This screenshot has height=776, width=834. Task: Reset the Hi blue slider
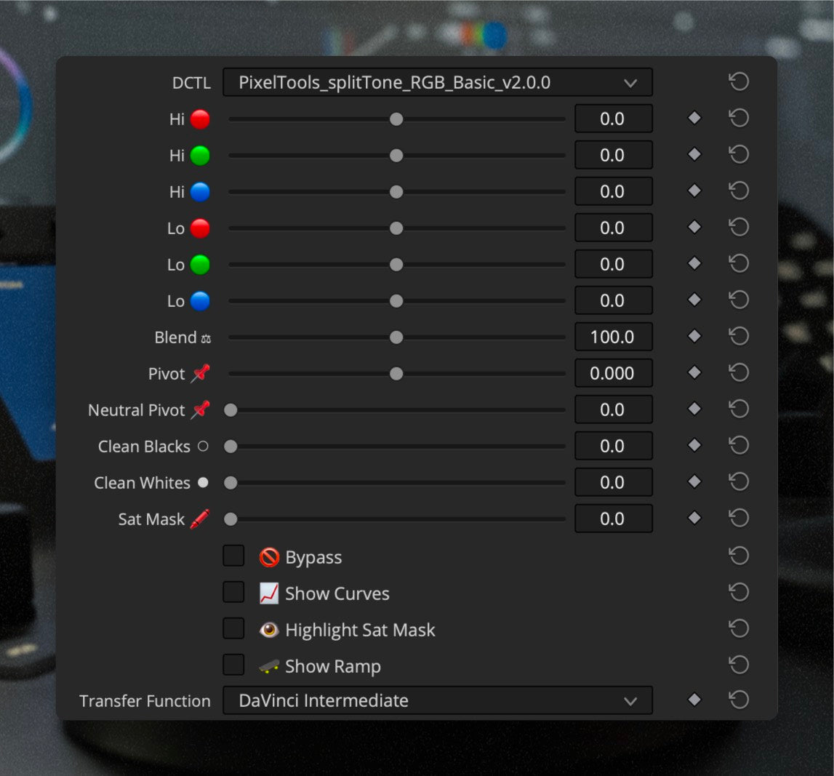coord(739,191)
